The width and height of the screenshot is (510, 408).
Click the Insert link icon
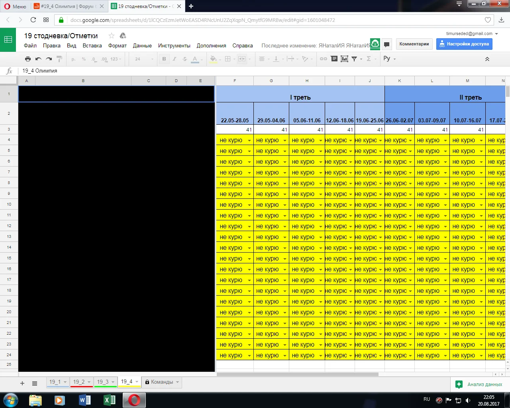click(324, 59)
